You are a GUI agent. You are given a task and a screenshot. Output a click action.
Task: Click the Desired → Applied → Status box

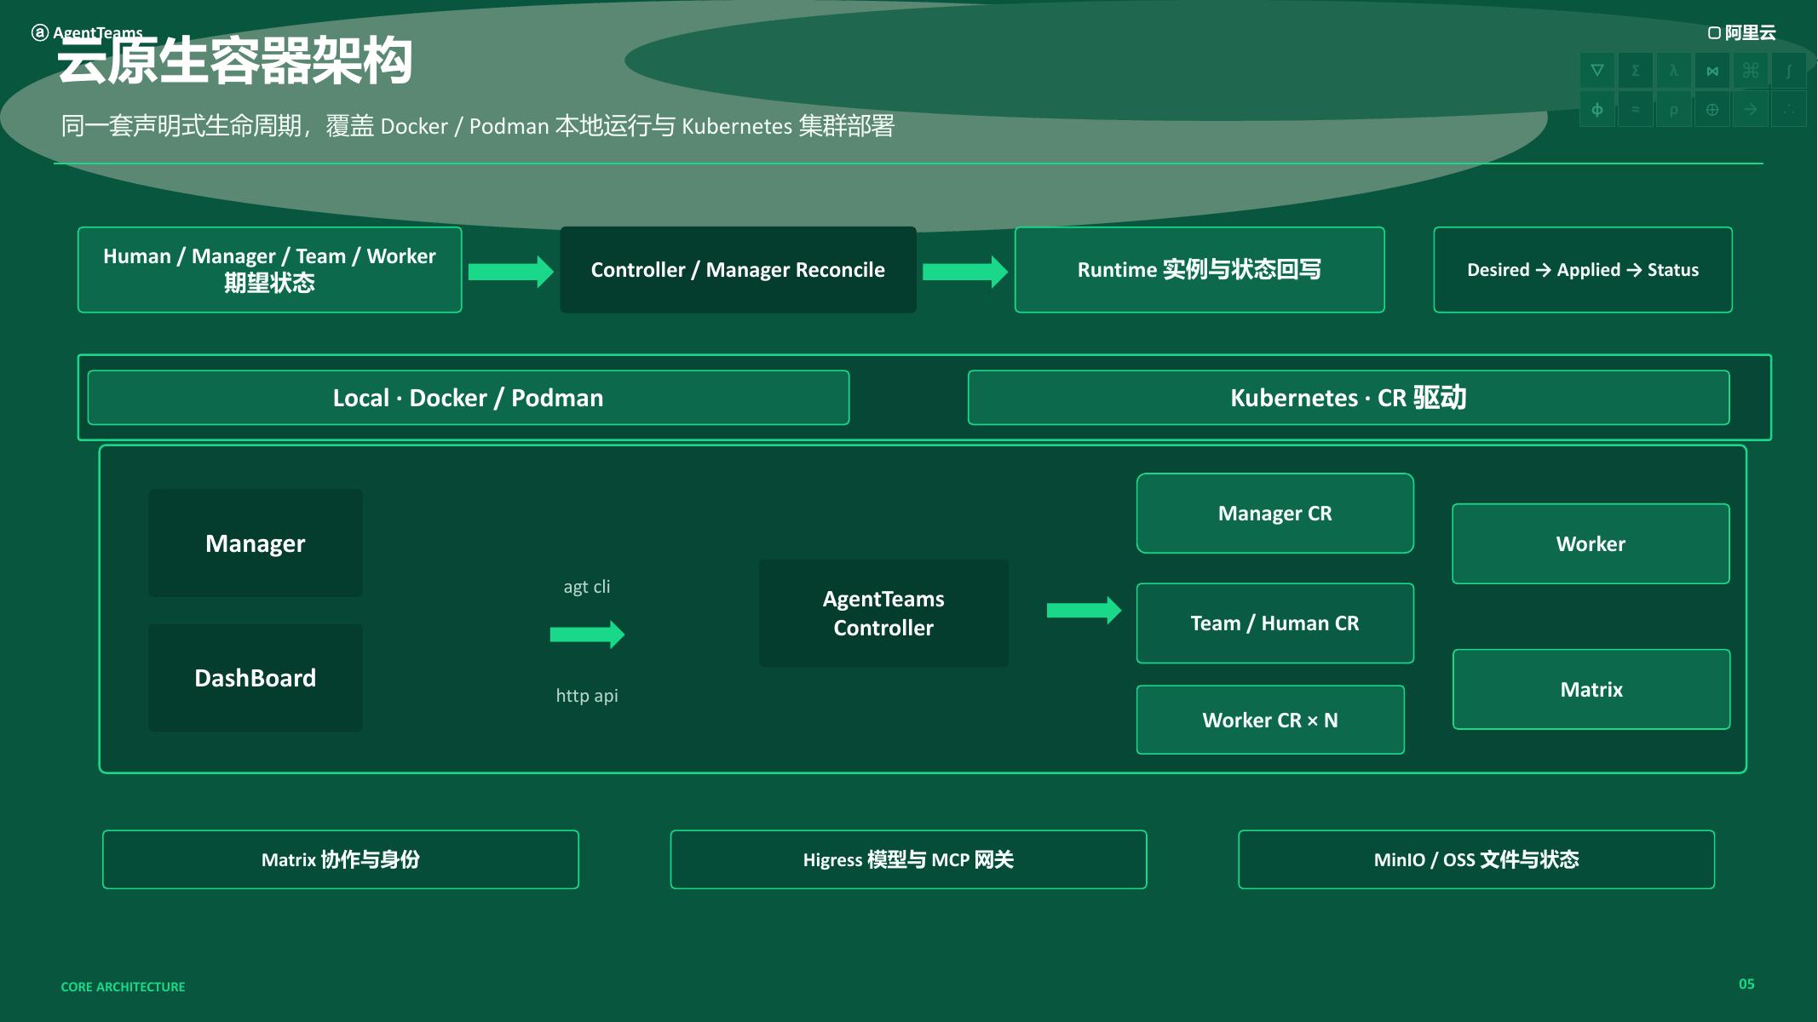click(1583, 270)
